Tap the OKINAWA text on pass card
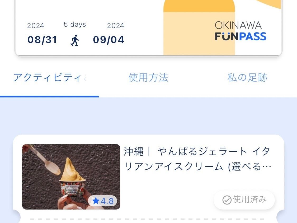297x223 pixels. pyautogui.click(x=238, y=25)
